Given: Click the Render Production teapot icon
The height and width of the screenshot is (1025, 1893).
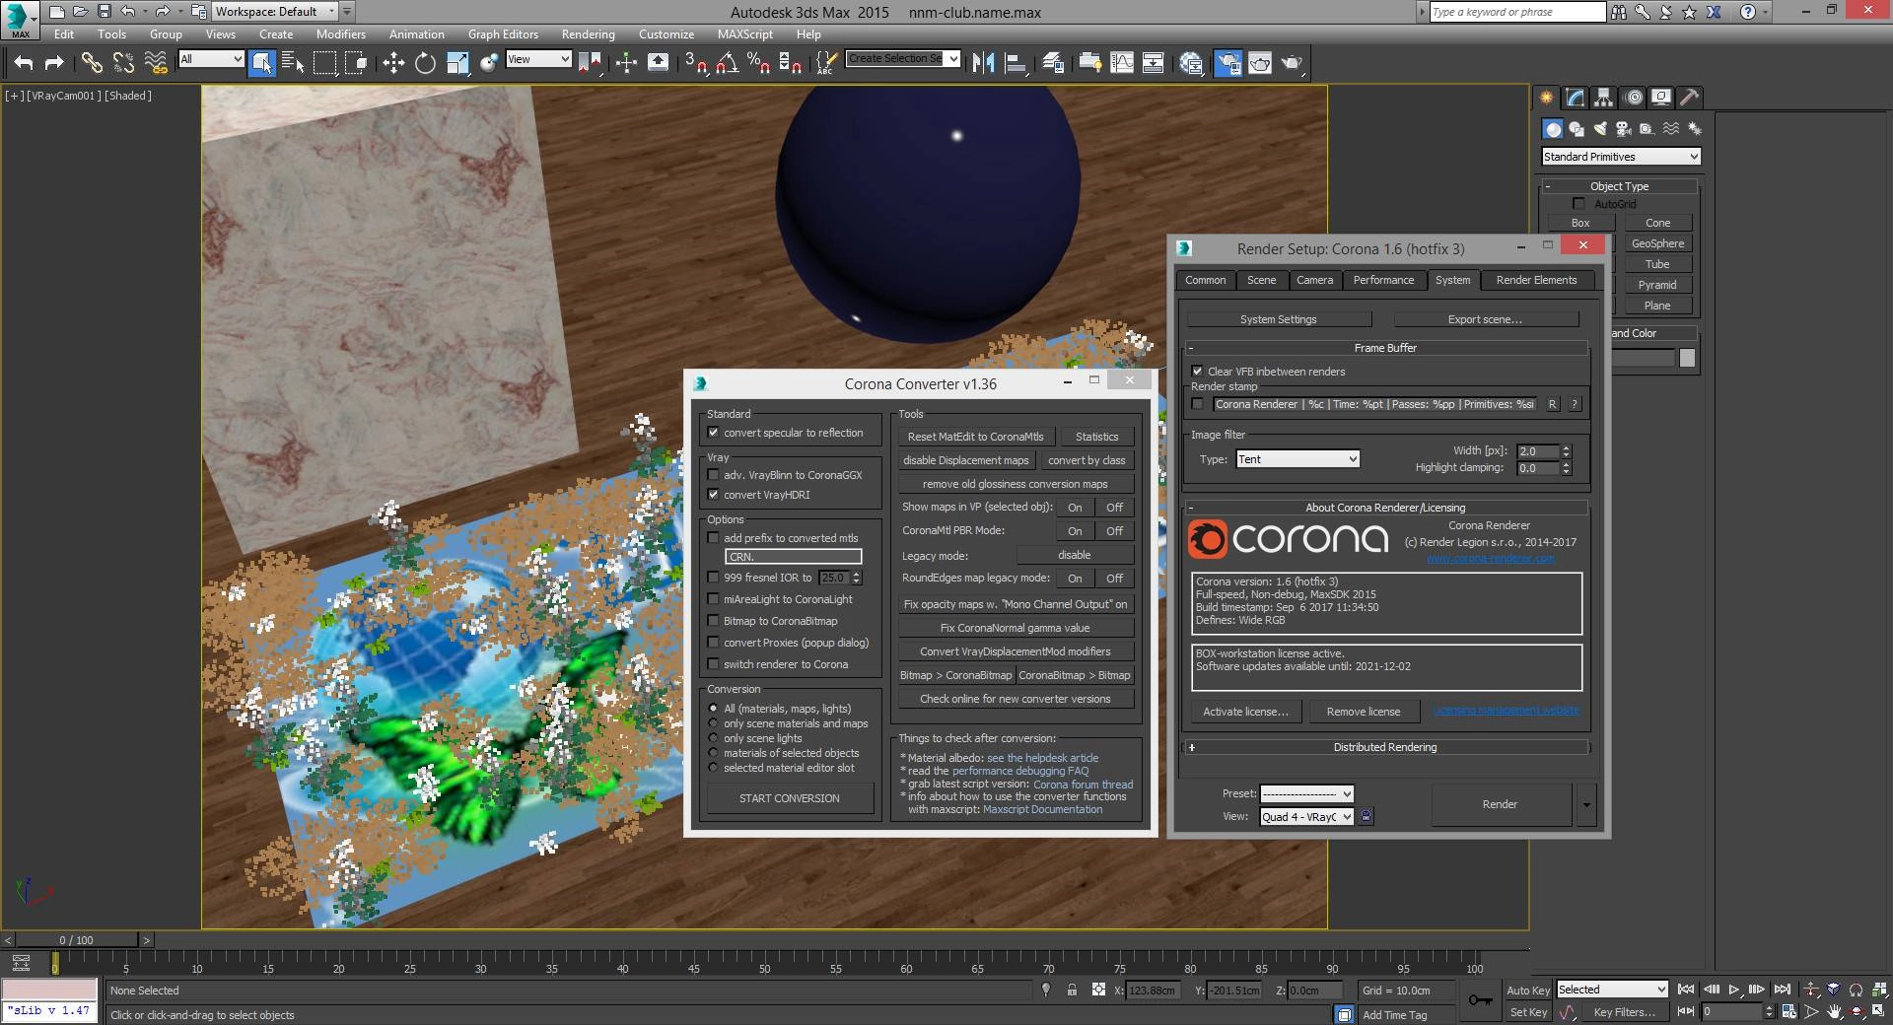Looking at the screenshot, I should [1292, 63].
